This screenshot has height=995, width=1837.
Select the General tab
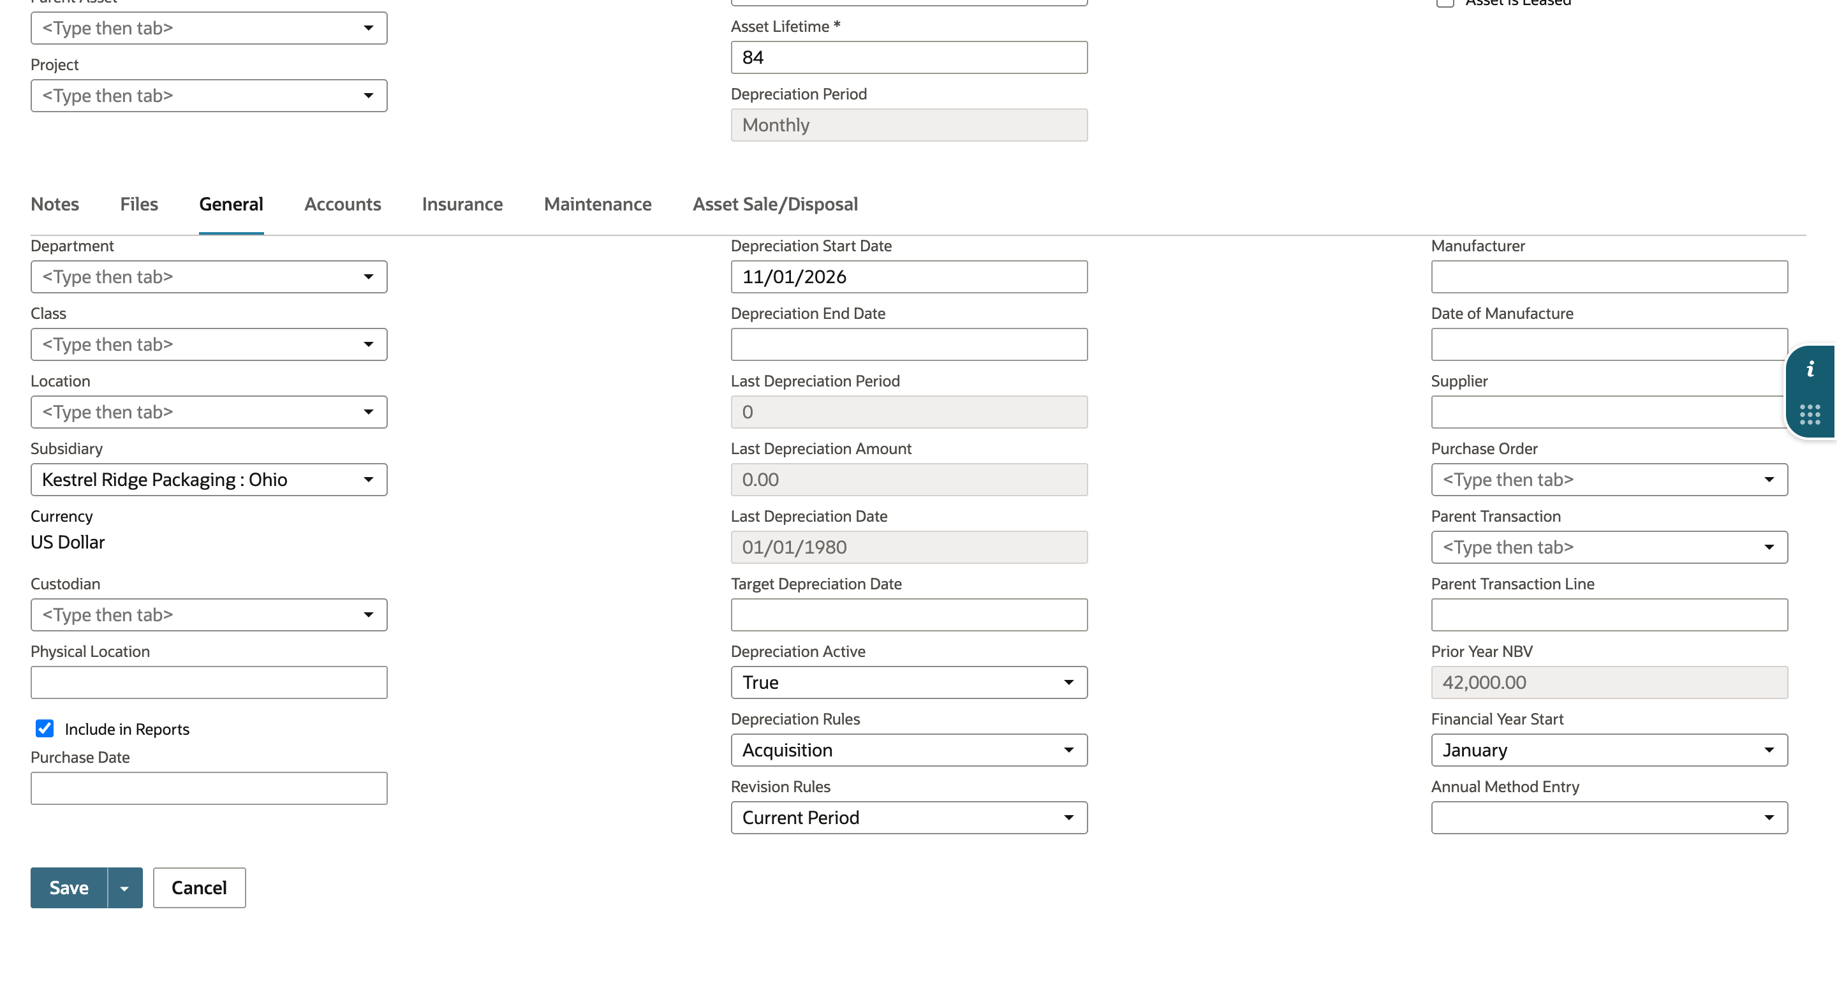tap(231, 204)
